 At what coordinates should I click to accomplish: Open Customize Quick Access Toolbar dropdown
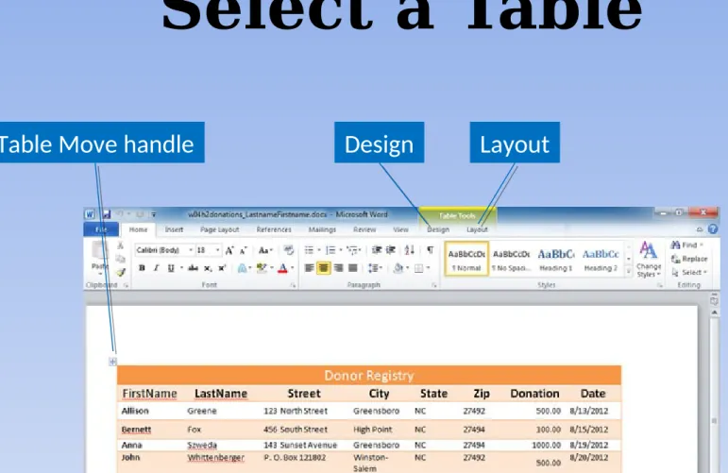pos(154,214)
